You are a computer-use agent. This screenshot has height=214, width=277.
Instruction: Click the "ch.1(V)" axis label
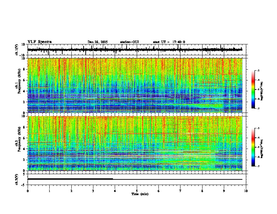click(x=16, y=50)
